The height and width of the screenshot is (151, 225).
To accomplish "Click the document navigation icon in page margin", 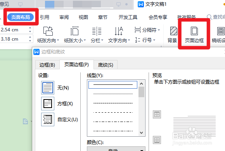I will click(25, 121).
